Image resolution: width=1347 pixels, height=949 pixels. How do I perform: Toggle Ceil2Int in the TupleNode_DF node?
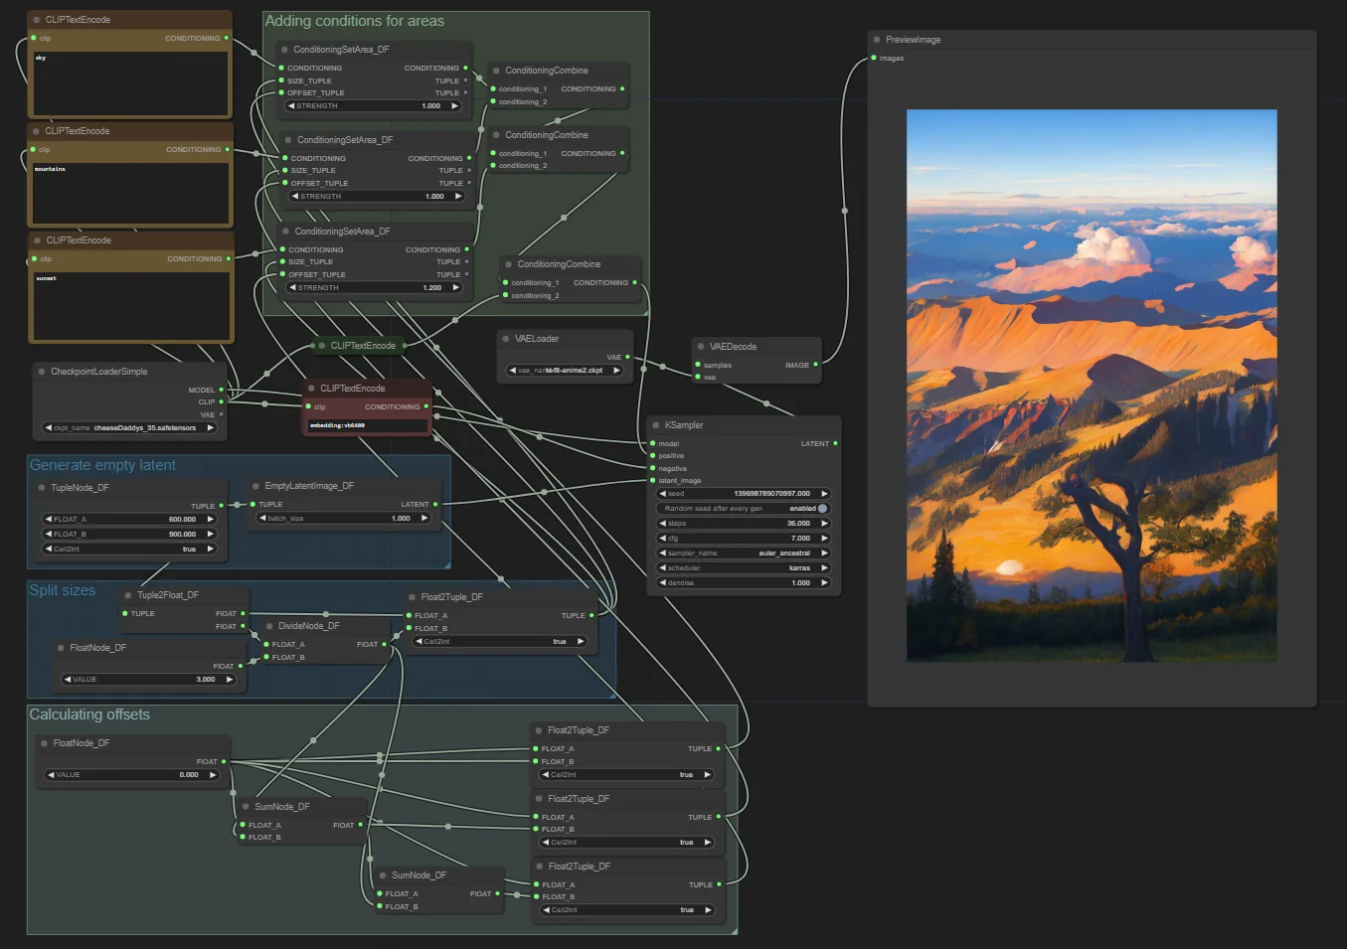point(129,549)
